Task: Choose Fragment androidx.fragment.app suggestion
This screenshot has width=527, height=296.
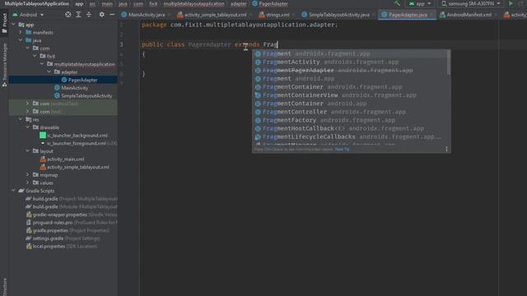Action: (x=349, y=53)
